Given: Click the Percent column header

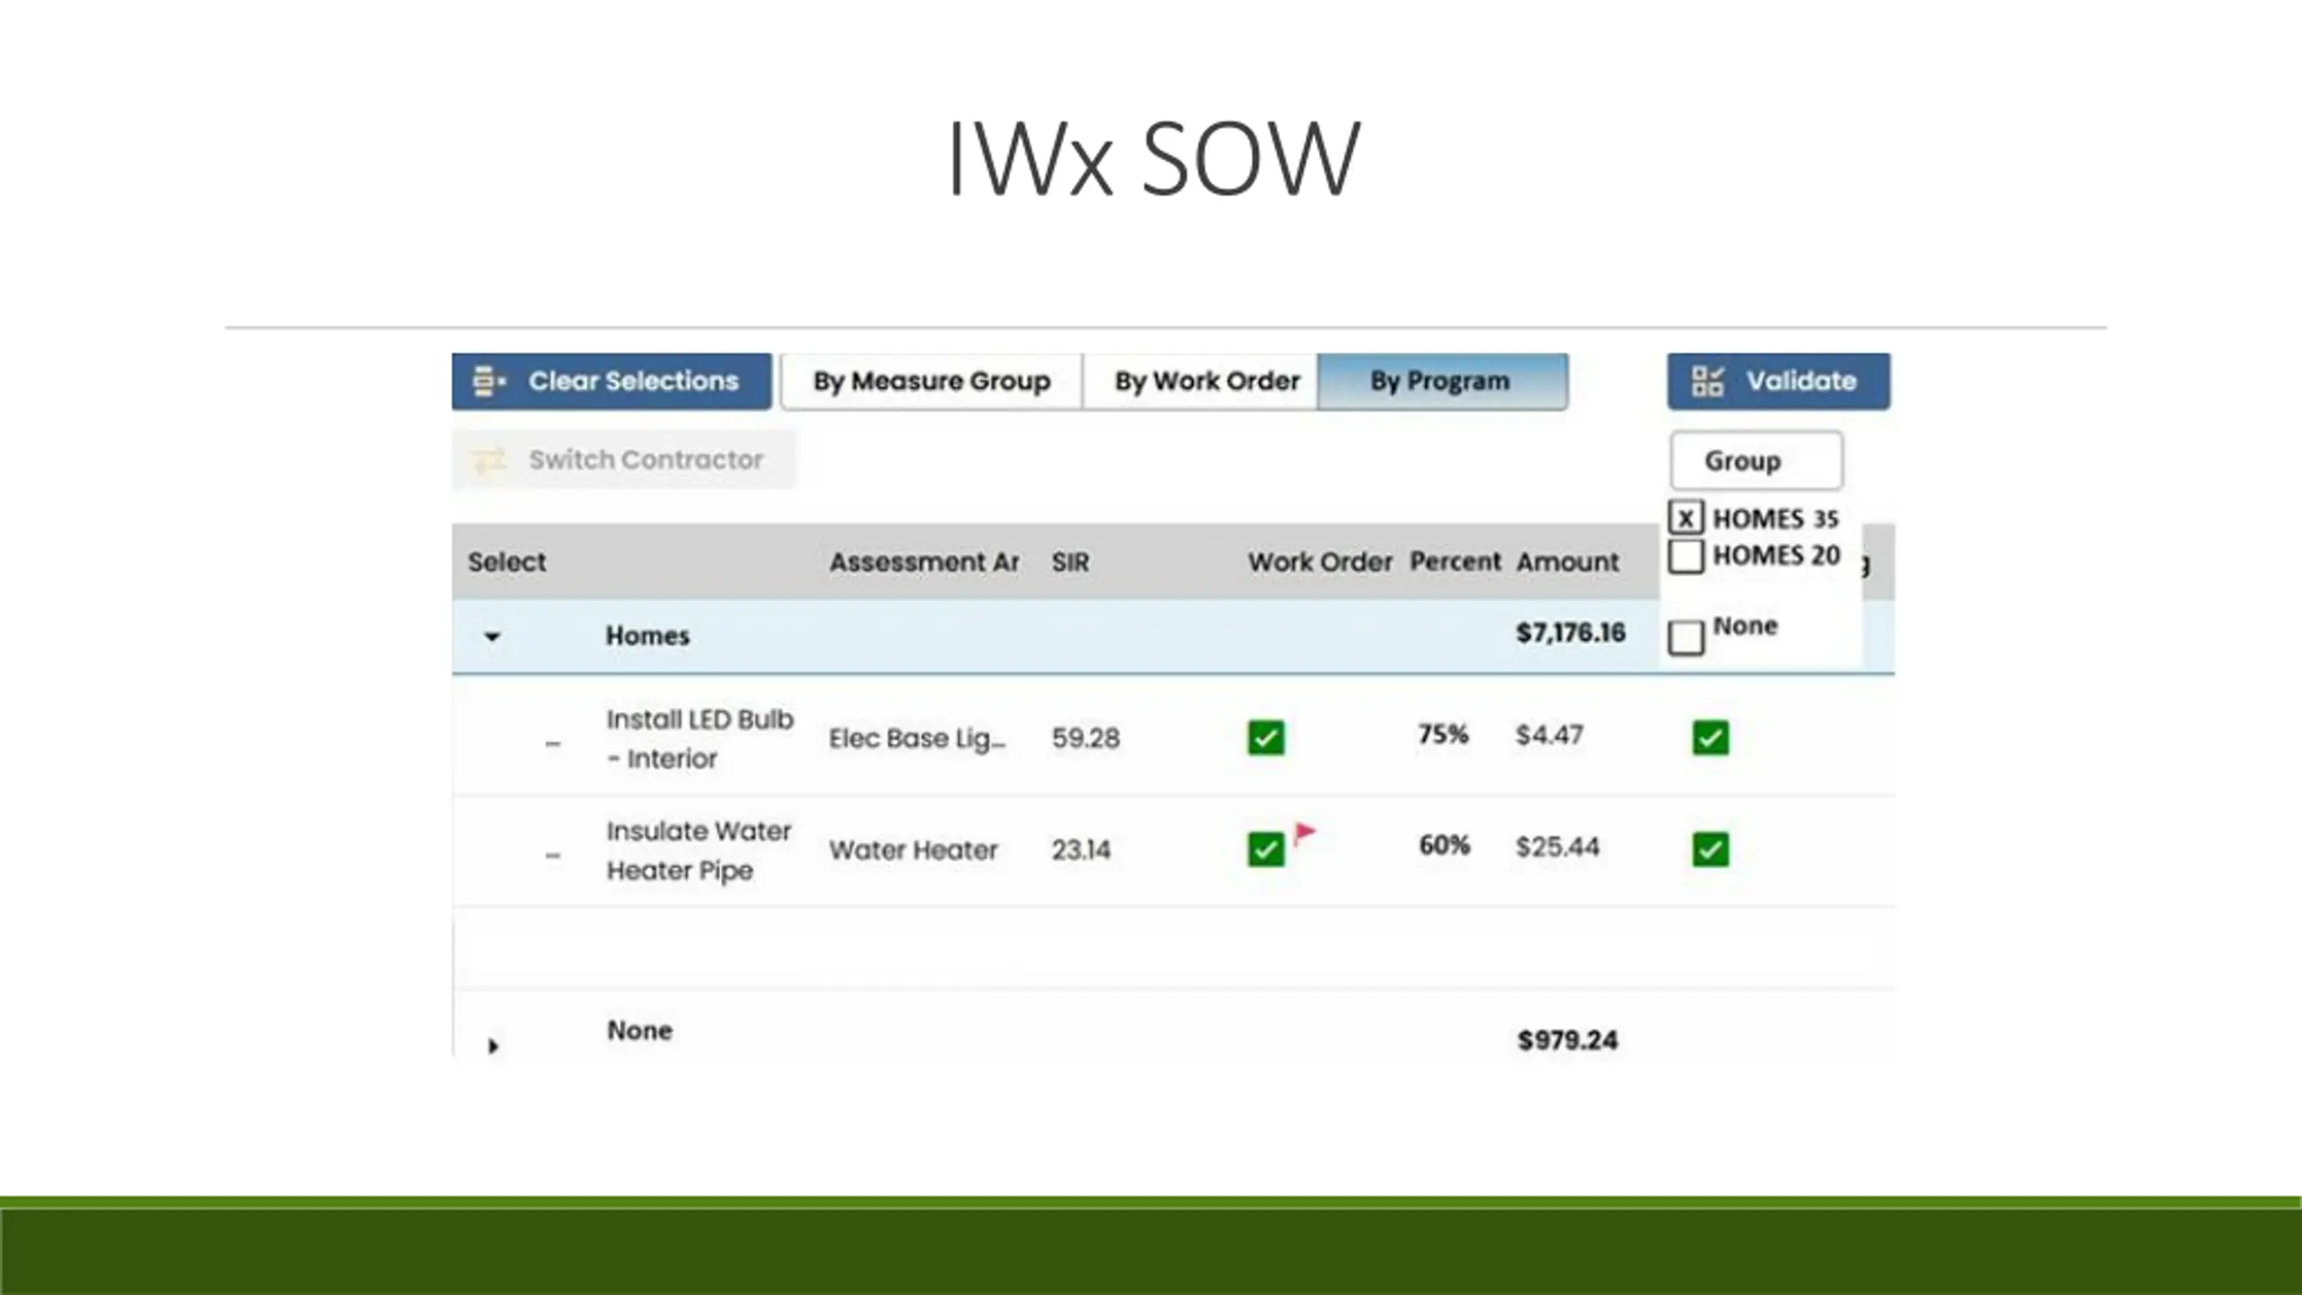Looking at the screenshot, I should click(x=1455, y=562).
